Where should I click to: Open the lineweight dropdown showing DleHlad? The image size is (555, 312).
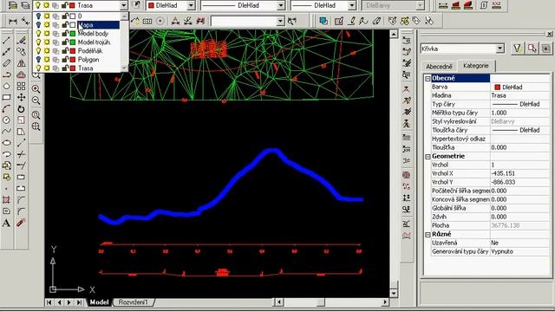352,5
